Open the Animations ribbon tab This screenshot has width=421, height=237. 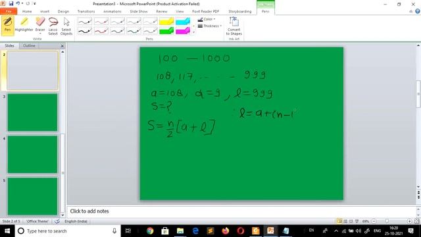112,11
